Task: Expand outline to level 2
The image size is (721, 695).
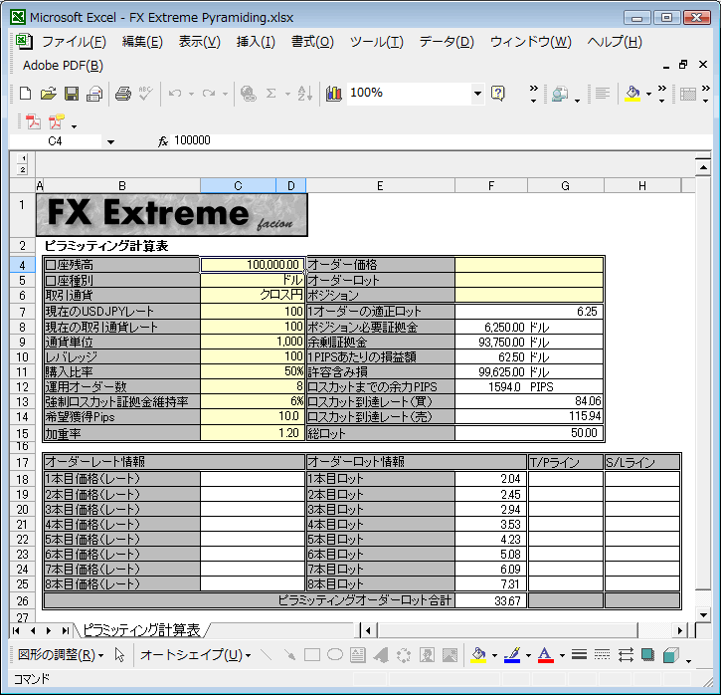Action: point(23,170)
